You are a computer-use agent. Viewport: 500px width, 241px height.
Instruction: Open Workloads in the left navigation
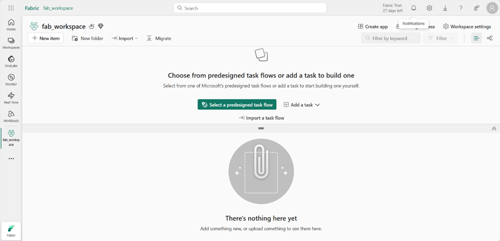pyautogui.click(x=11, y=116)
